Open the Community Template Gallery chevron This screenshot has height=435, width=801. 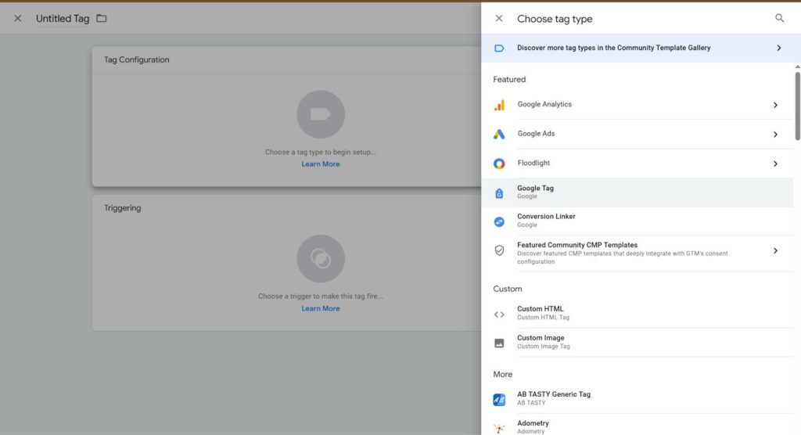point(779,48)
